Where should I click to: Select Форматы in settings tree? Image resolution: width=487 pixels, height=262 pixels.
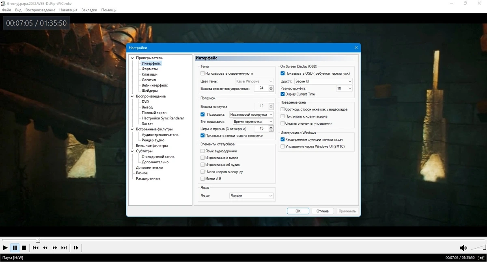click(x=150, y=69)
